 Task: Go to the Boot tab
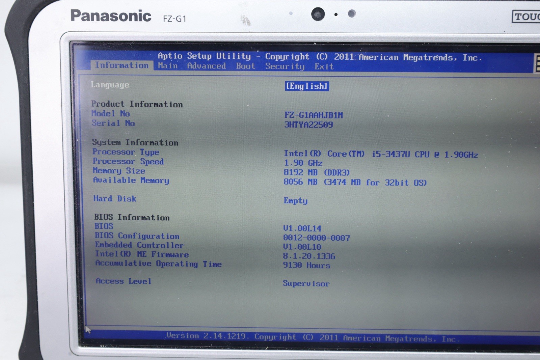(246, 66)
